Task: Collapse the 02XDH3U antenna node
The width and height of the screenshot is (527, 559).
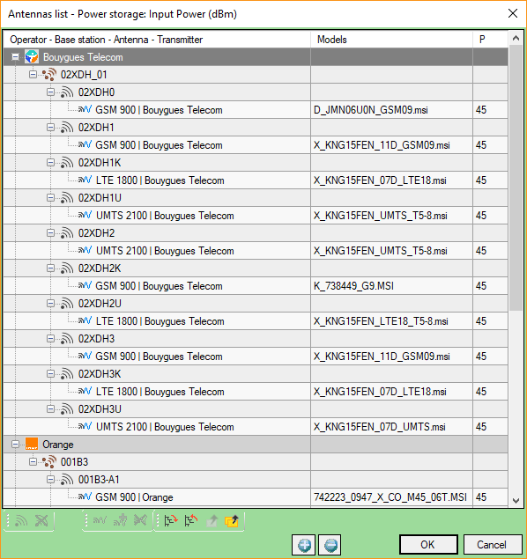Action: (50, 409)
